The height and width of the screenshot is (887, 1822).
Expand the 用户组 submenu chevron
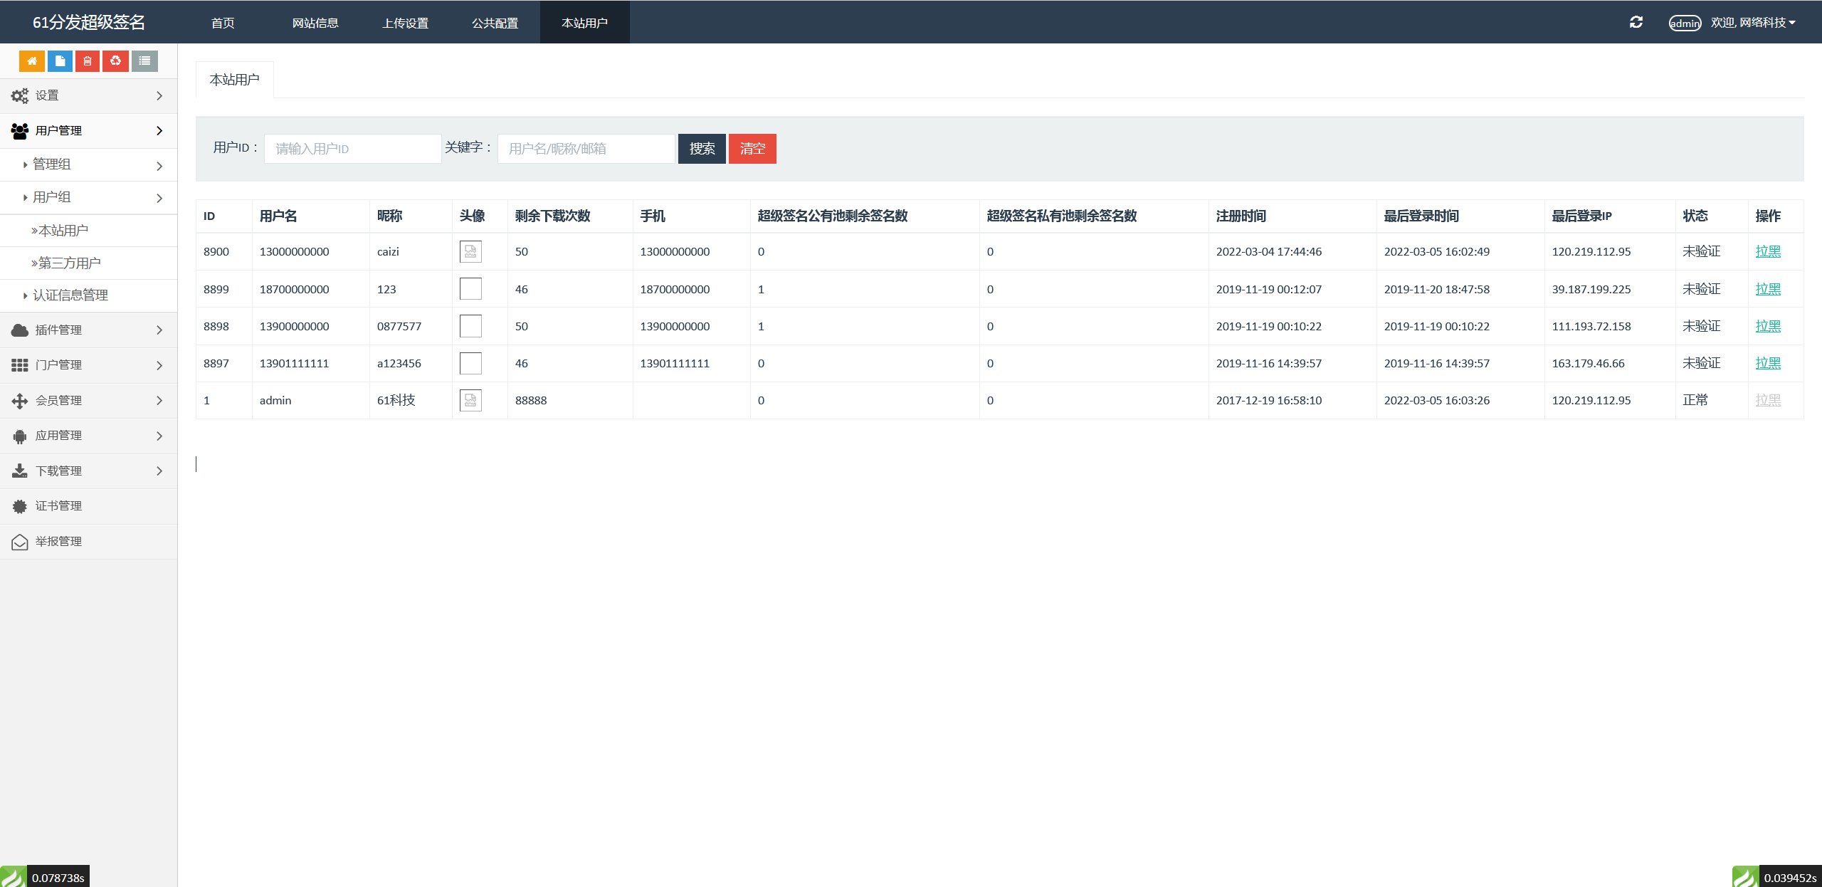tap(159, 199)
